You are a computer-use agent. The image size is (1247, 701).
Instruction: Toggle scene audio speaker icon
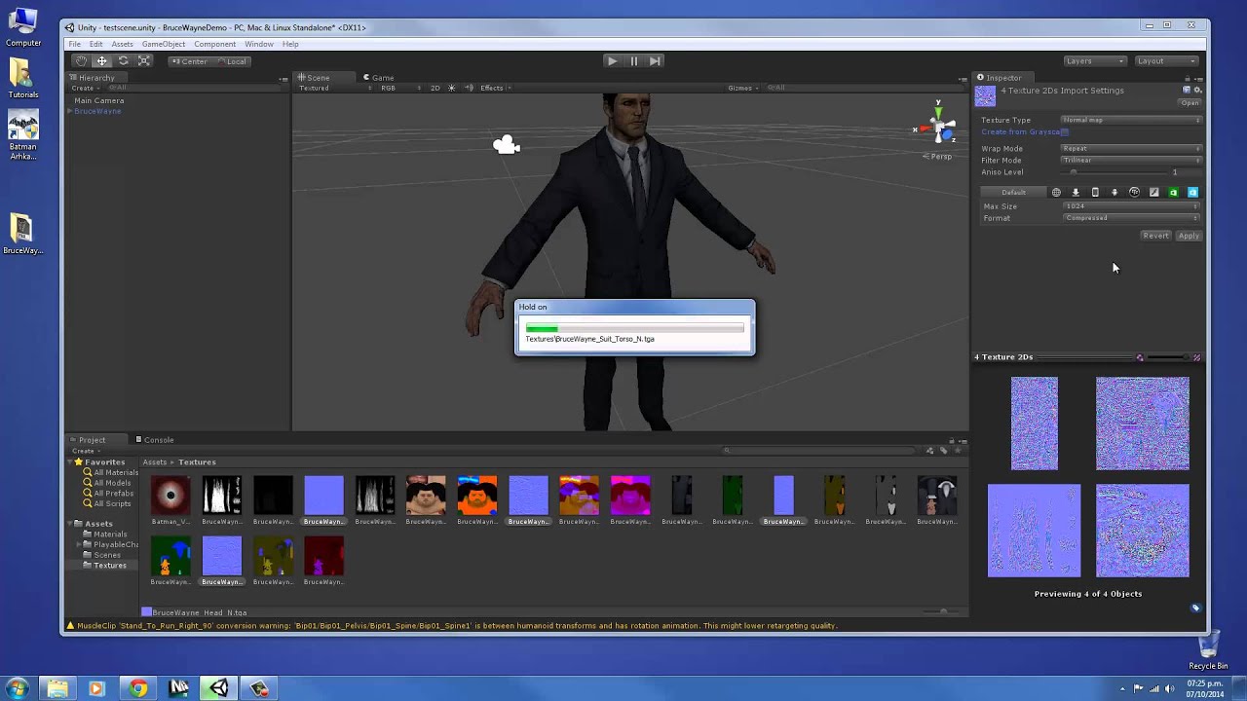(469, 88)
